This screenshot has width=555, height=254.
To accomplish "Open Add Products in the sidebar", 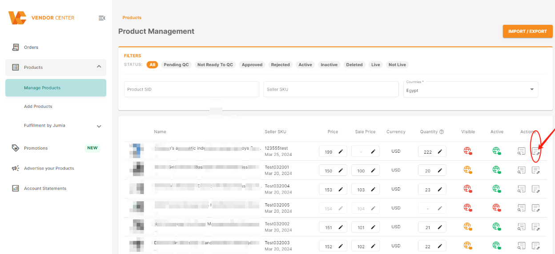I will 38,107.
